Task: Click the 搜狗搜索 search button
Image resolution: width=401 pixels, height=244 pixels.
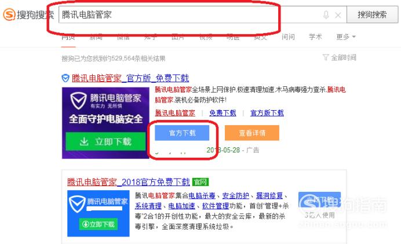Action: [x=372, y=14]
